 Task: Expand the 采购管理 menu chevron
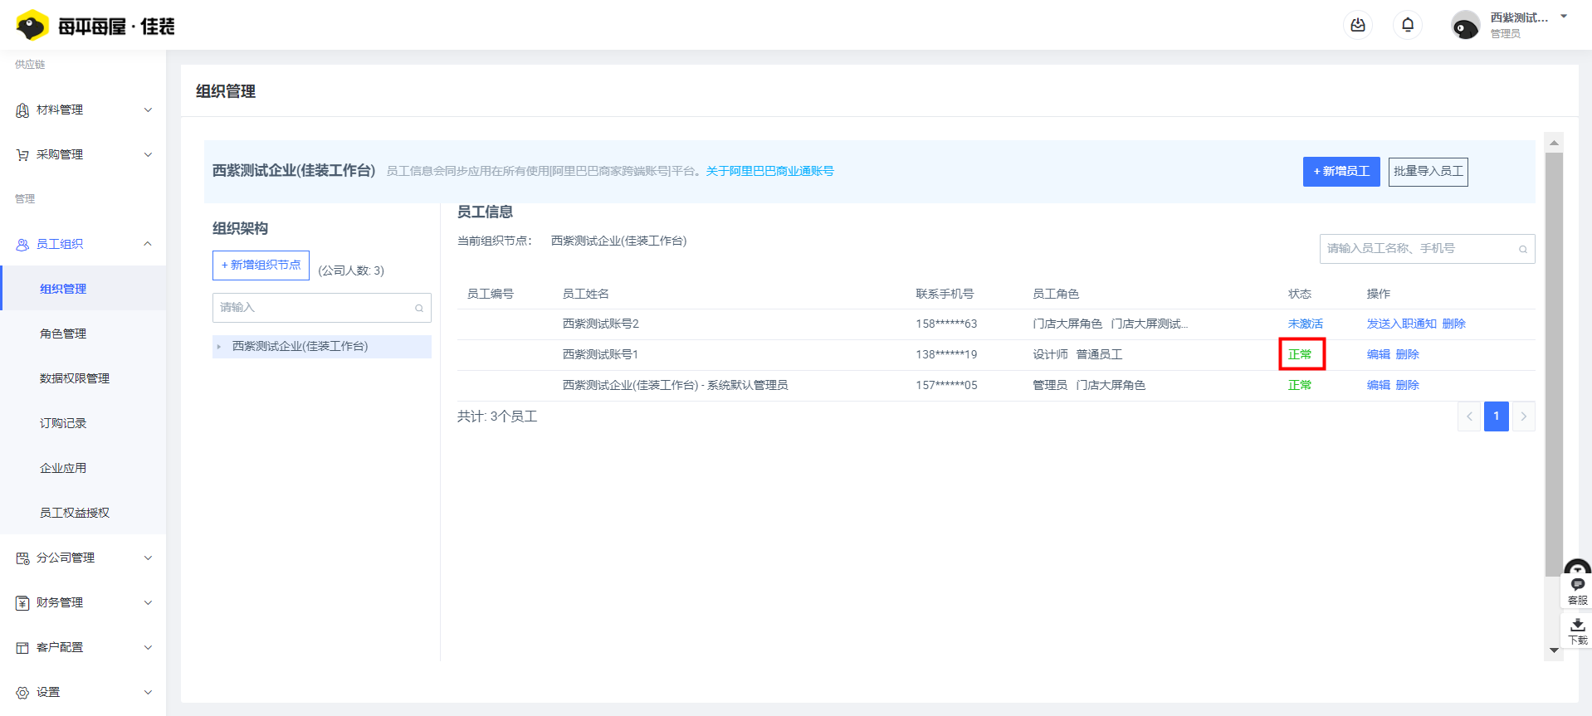pos(148,154)
